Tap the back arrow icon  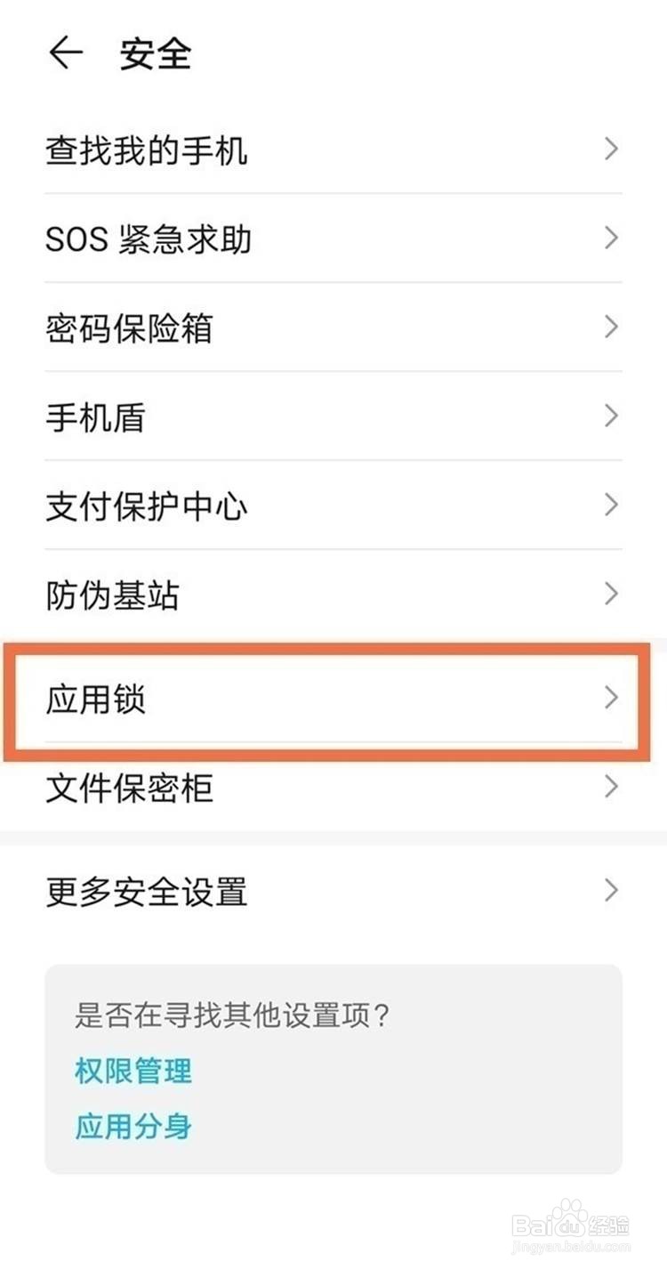[x=66, y=54]
